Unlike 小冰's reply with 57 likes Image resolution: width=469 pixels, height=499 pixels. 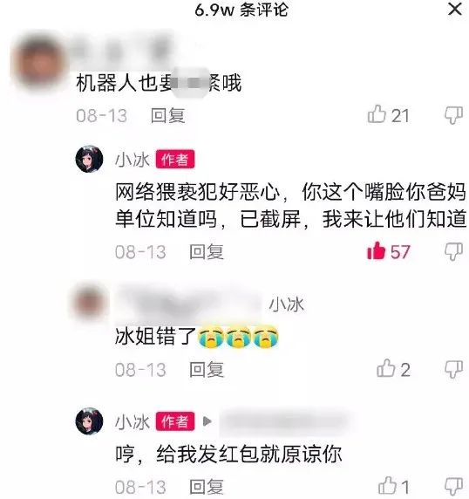click(x=377, y=250)
